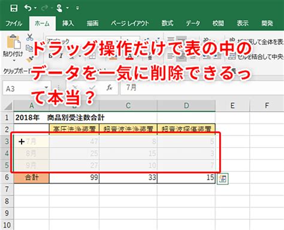Screen dimensions: 284x230
Task: Select the ホーム tab
Action: (x=42, y=23)
